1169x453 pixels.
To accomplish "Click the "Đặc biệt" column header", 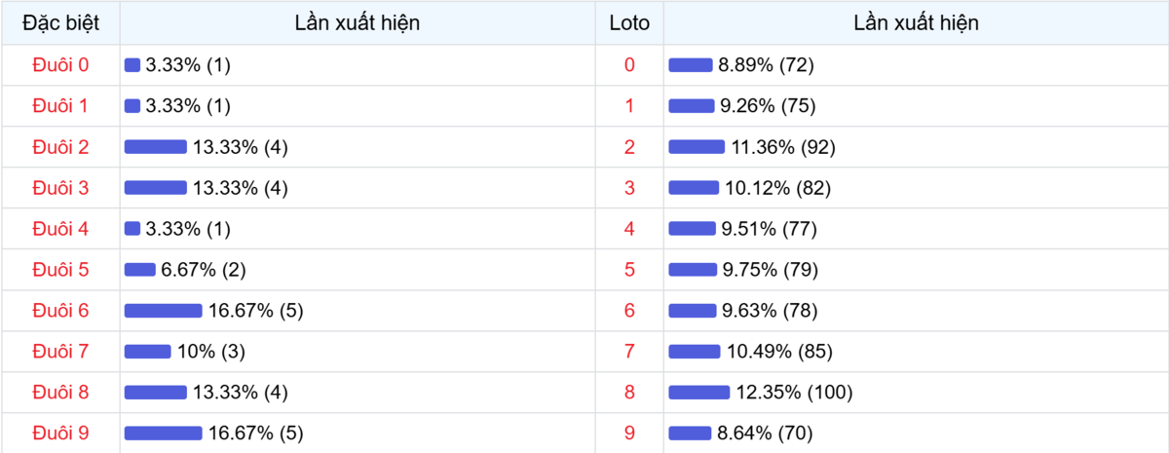I will click(x=60, y=22).
